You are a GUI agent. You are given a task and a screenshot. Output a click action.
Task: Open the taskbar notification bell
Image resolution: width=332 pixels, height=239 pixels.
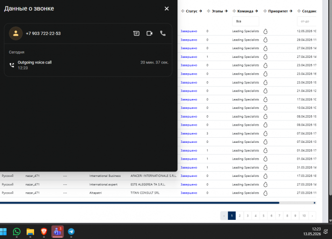(326, 232)
